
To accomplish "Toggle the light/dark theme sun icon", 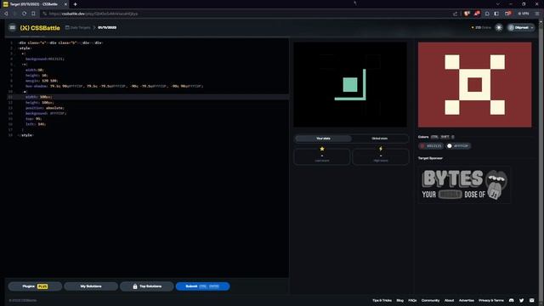I will coord(499,27).
